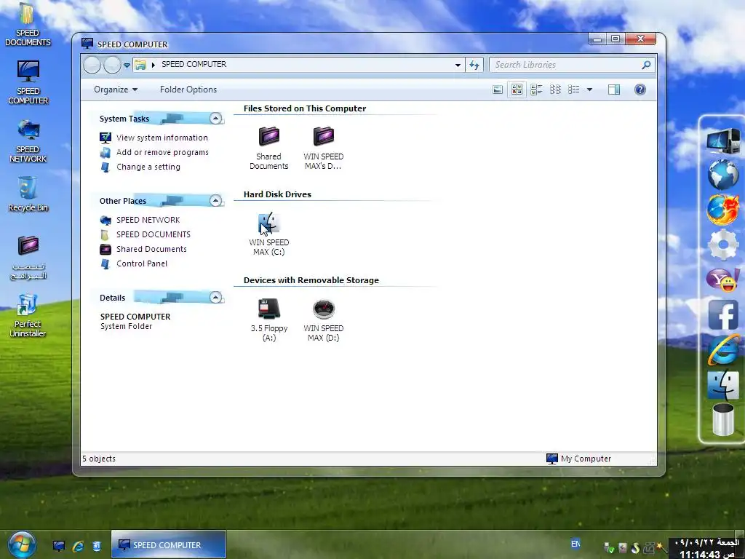
Task: Open the views dropdown arrow
Action: coord(589,90)
